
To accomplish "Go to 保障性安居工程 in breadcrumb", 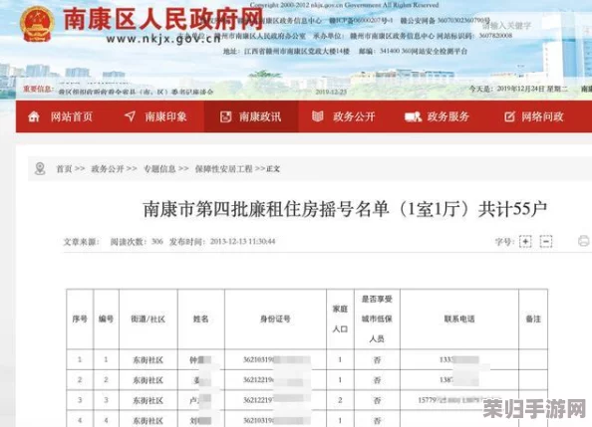I will click(223, 168).
